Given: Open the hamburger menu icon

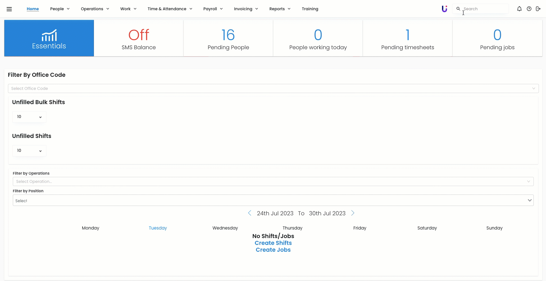Looking at the screenshot, I should 9,9.
